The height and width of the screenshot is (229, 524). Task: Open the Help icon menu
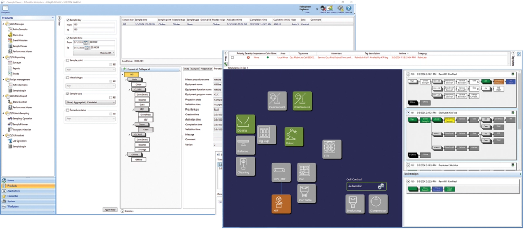(x=348, y=9)
